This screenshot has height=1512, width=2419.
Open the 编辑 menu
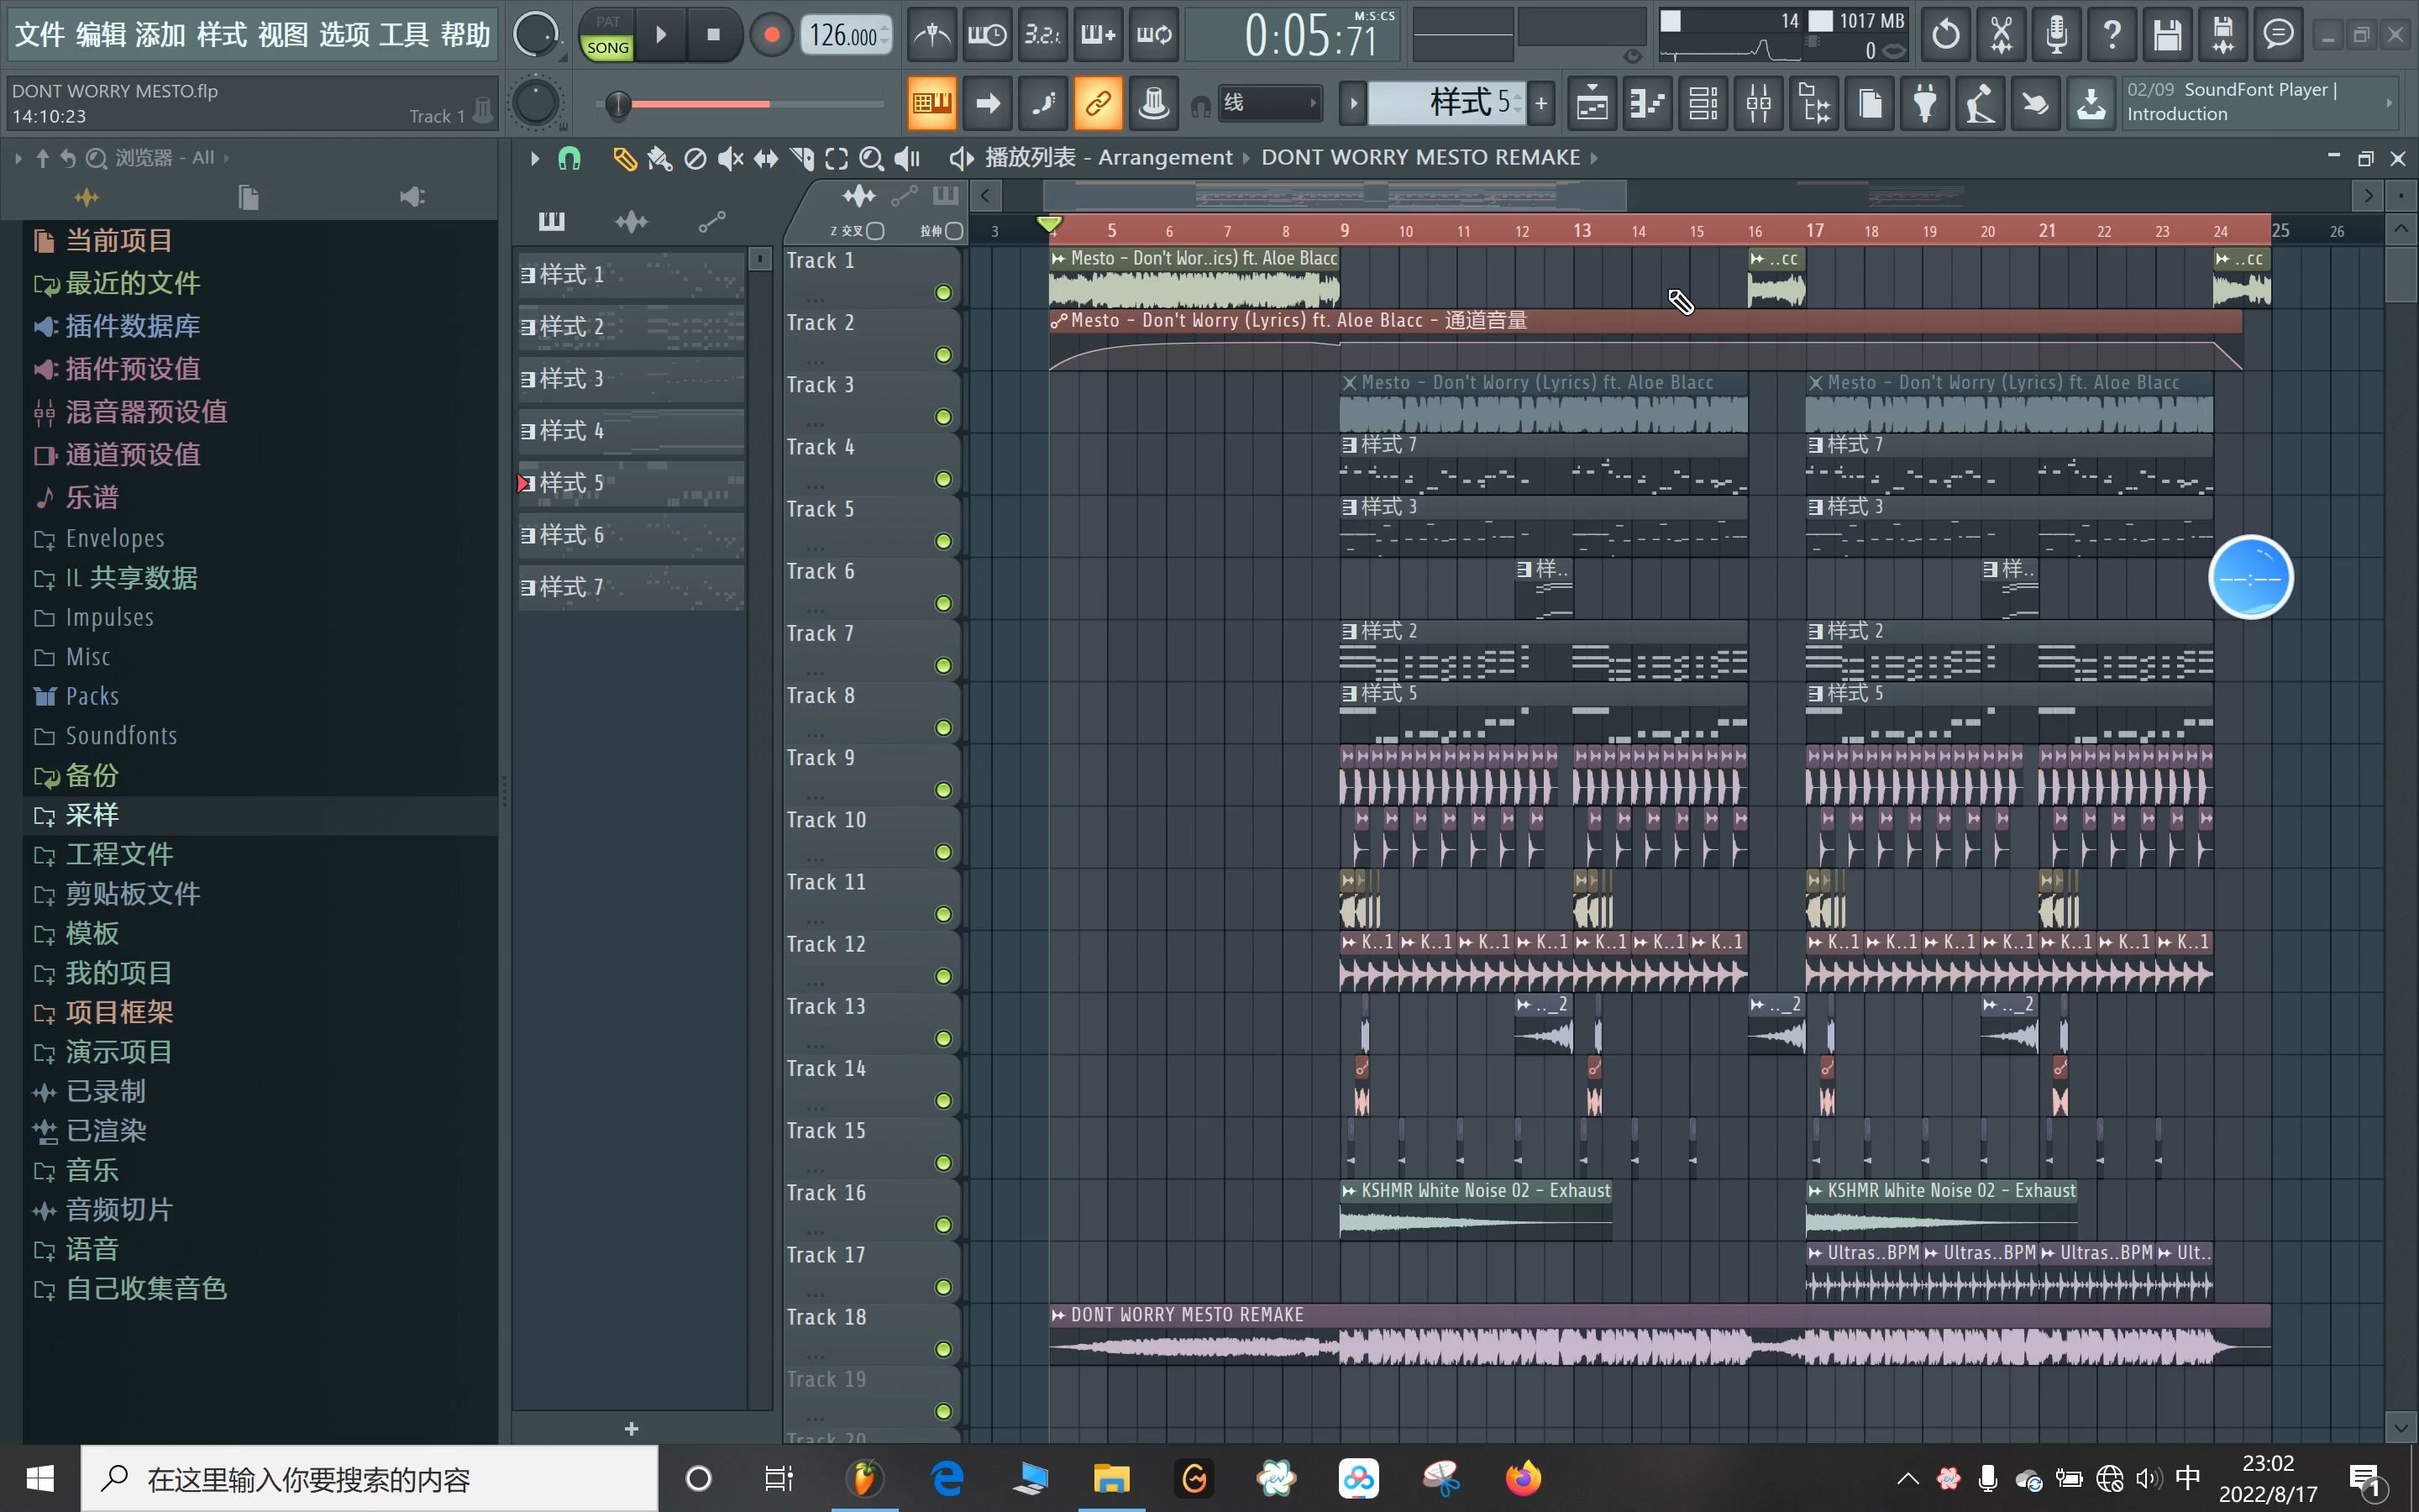[101, 35]
